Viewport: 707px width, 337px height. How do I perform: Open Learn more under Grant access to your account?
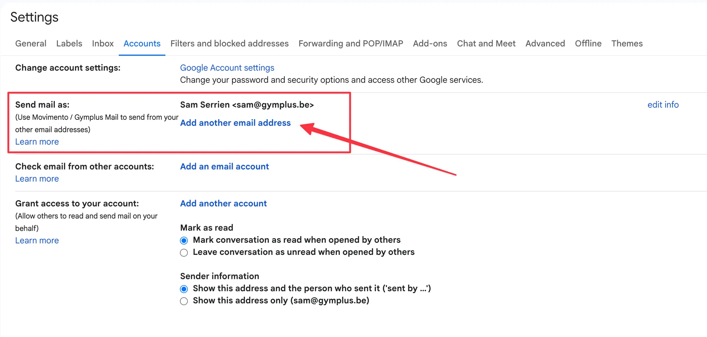click(37, 240)
